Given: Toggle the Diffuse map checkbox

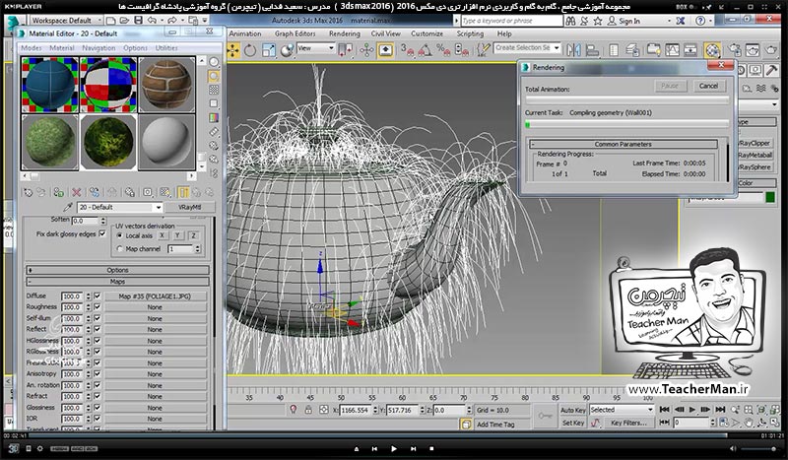Looking at the screenshot, I should [97, 296].
